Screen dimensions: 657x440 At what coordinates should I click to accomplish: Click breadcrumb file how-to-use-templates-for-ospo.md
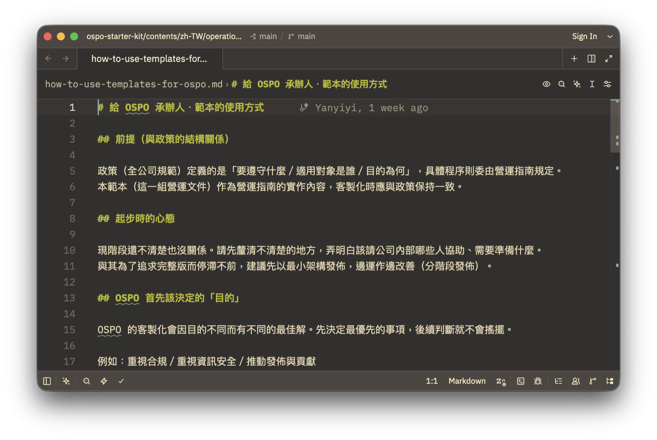pos(134,84)
